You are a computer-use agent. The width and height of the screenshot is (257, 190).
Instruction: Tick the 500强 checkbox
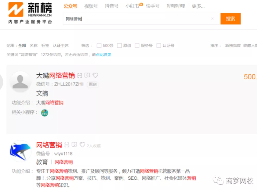(x=99, y=45)
